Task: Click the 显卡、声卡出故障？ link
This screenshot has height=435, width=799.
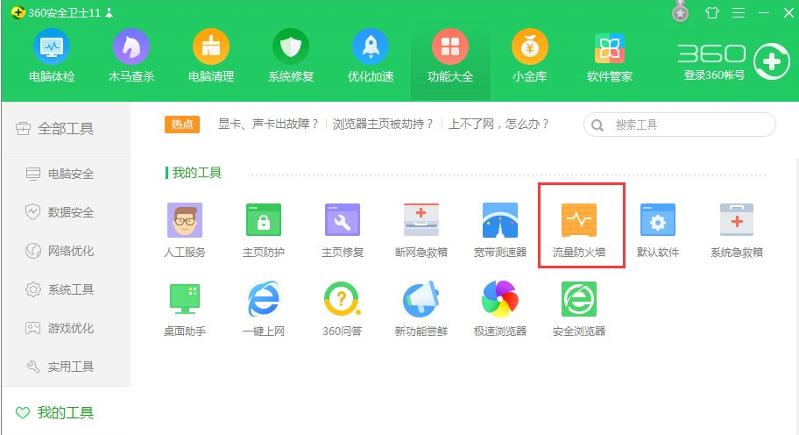Action: (269, 124)
